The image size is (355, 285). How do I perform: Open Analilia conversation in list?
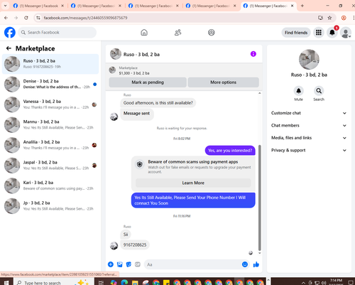pos(50,145)
